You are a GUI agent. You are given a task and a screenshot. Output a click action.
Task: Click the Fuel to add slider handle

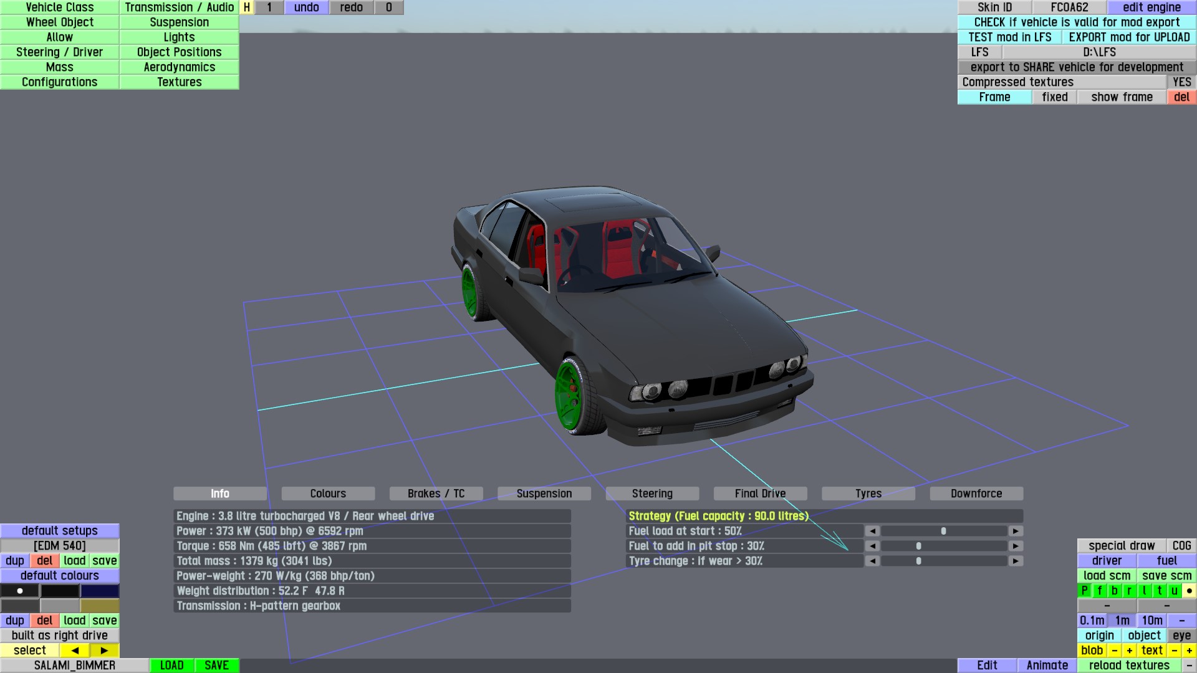(918, 546)
